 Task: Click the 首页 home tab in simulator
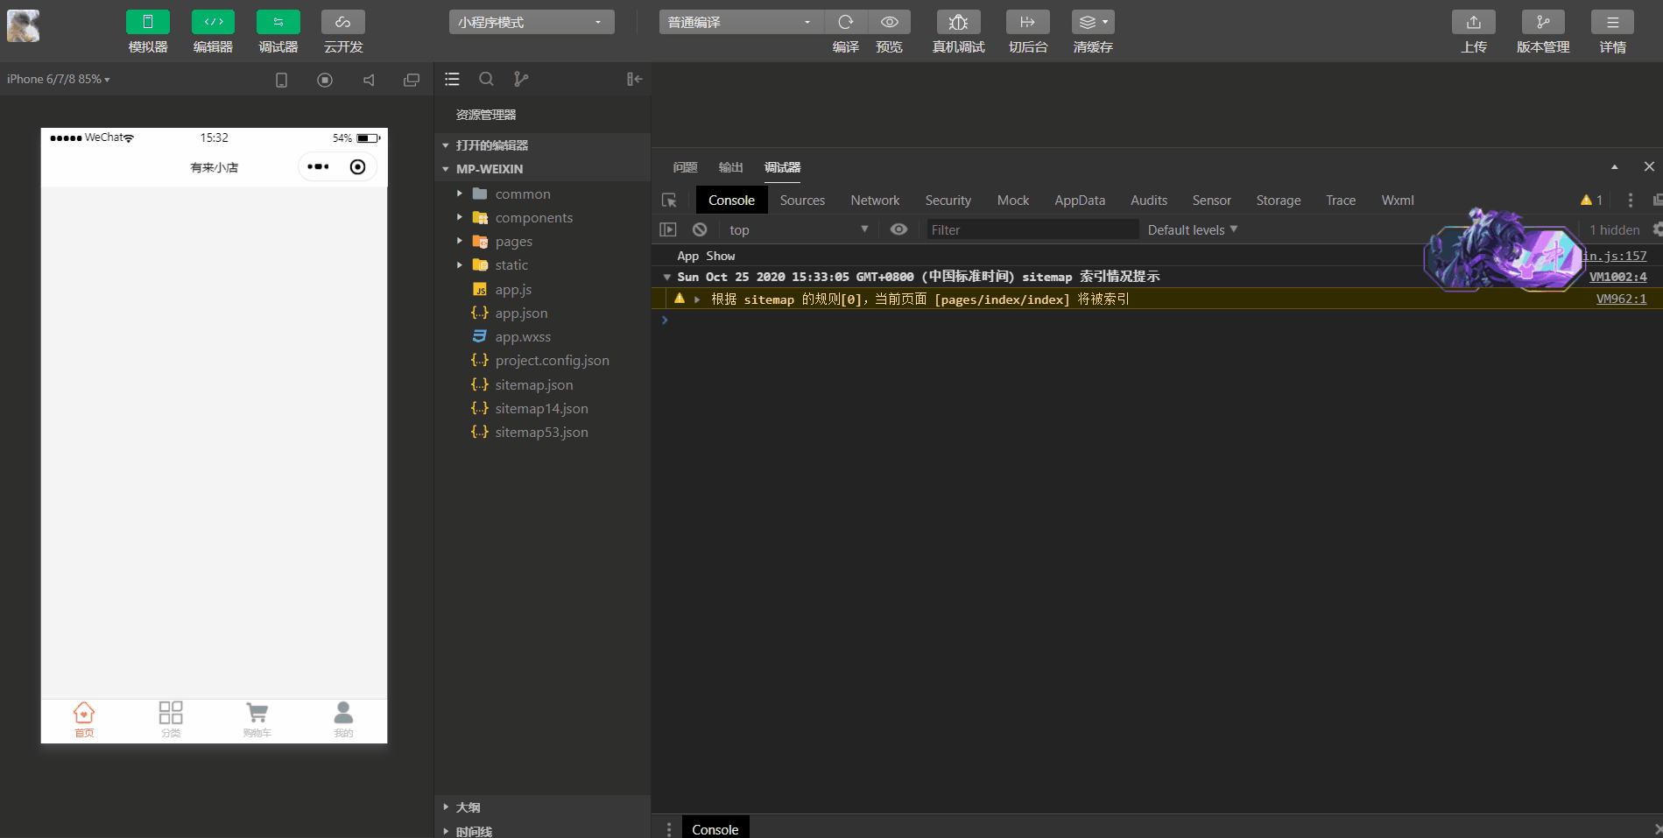pyautogui.click(x=84, y=721)
